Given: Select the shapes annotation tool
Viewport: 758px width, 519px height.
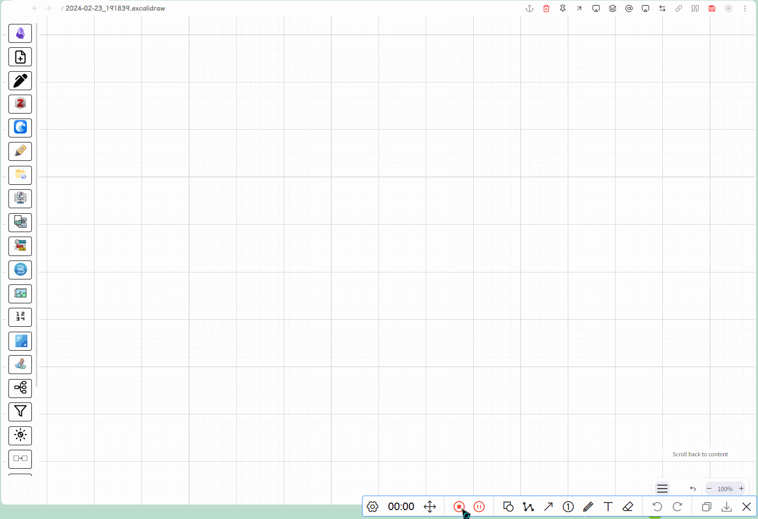Looking at the screenshot, I should point(508,507).
